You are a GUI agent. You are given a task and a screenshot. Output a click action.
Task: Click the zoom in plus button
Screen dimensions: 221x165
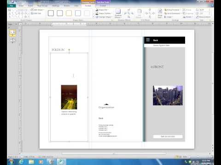[208, 157]
